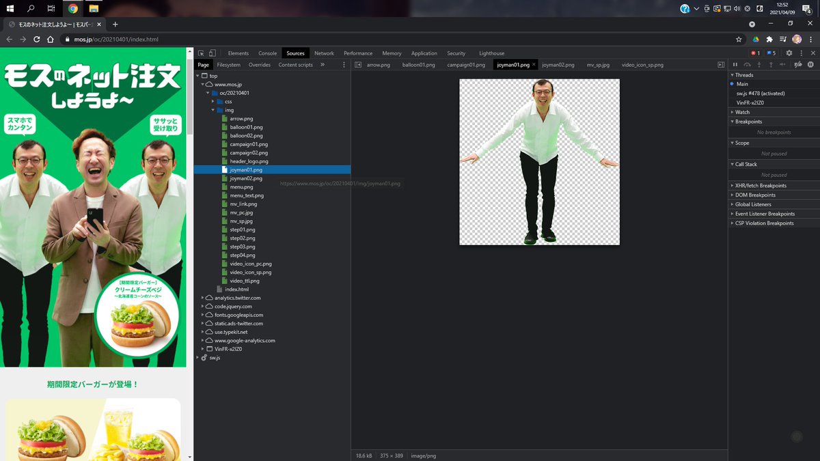The height and width of the screenshot is (461, 820).
Task: Close the joyman01.png editor tab
Action: coord(534,65)
